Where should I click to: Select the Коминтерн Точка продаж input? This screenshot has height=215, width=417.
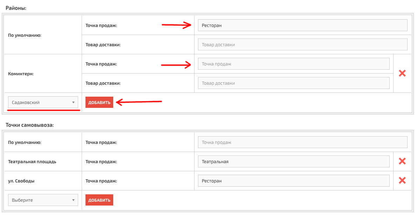pyautogui.click(x=293, y=64)
